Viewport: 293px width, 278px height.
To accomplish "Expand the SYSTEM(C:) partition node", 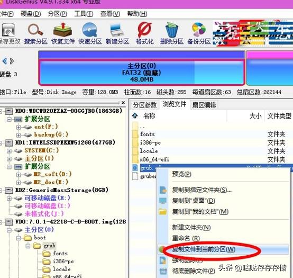I will pyautogui.click(x=9, y=151).
